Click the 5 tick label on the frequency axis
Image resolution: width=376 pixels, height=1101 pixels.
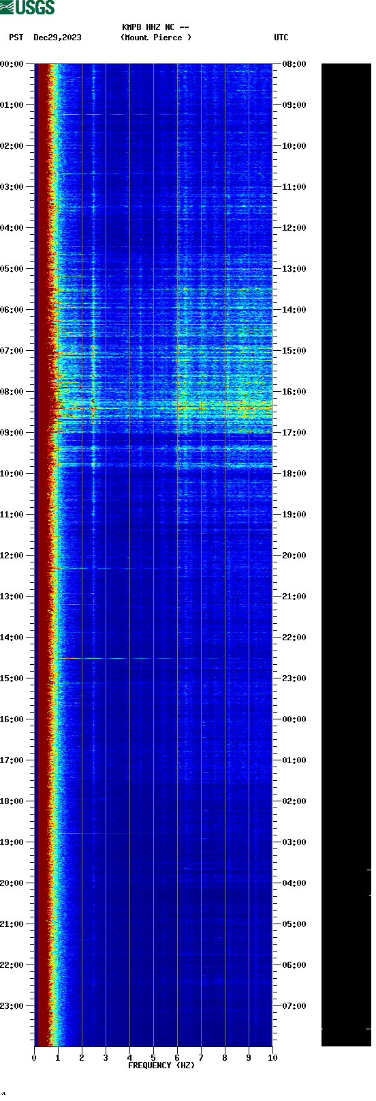pyautogui.click(x=153, y=1058)
